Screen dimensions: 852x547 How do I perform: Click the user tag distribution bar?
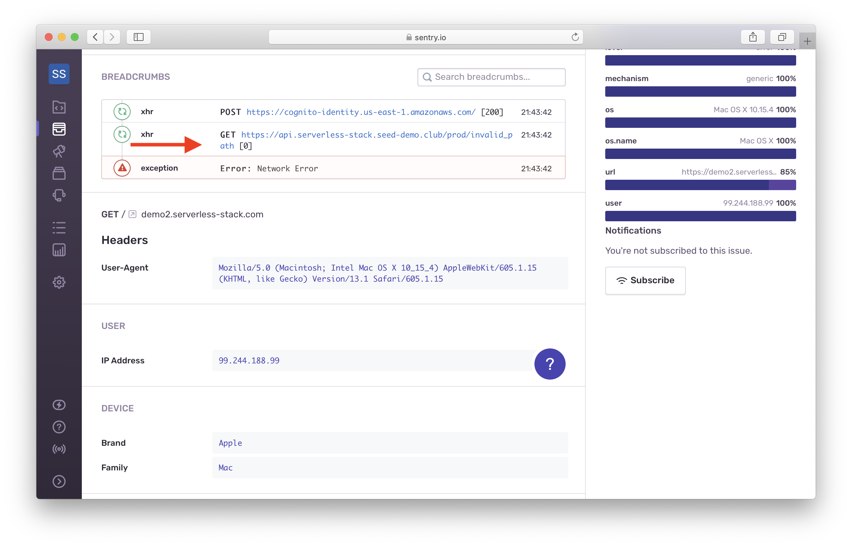(x=700, y=216)
